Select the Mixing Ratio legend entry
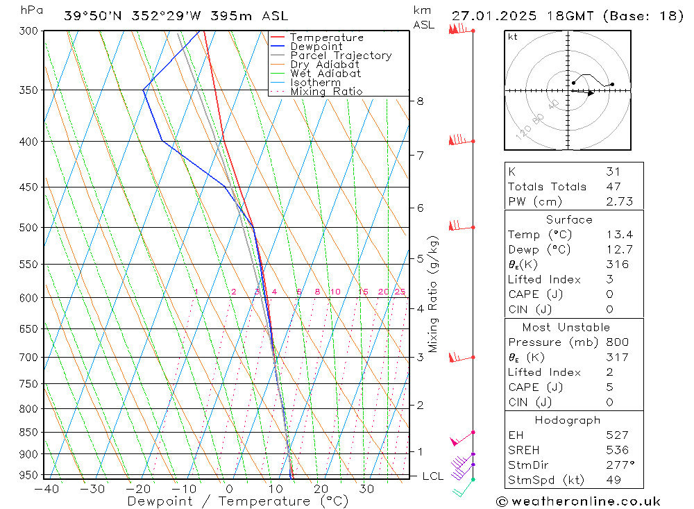Screen dimensions: 694x509 click(x=316, y=91)
